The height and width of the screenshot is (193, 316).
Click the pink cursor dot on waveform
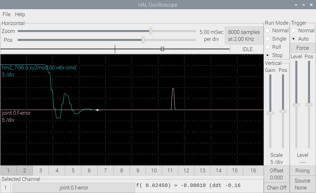[97, 110]
